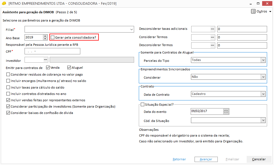Open Desconsiderar taxas adicionais lookup ellipsis
This screenshot has width=274, height=165.
point(212,29)
